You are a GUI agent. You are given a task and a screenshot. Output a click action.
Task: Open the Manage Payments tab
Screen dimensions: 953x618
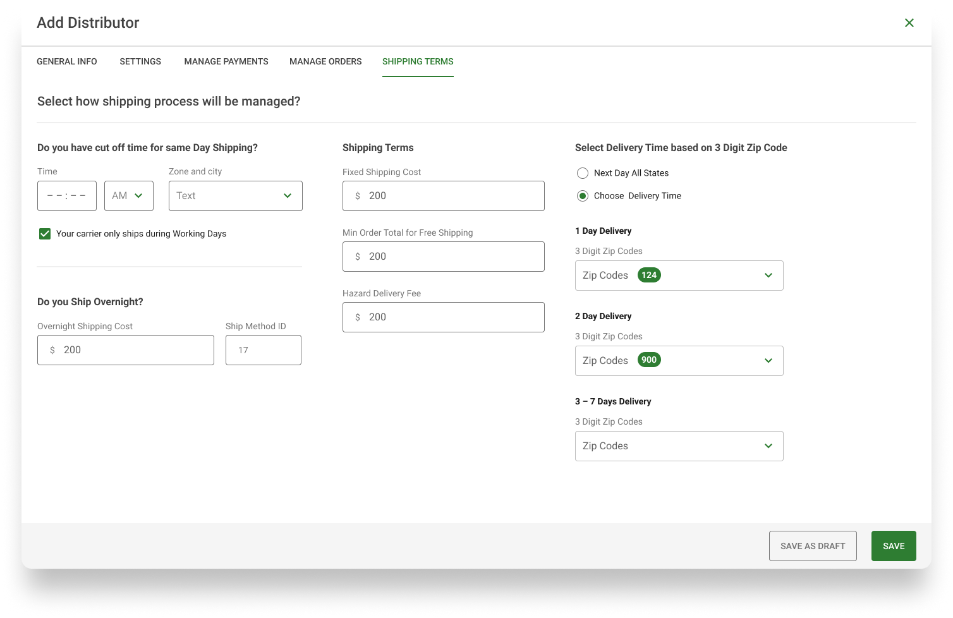pyautogui.click(x=226, y=61)
